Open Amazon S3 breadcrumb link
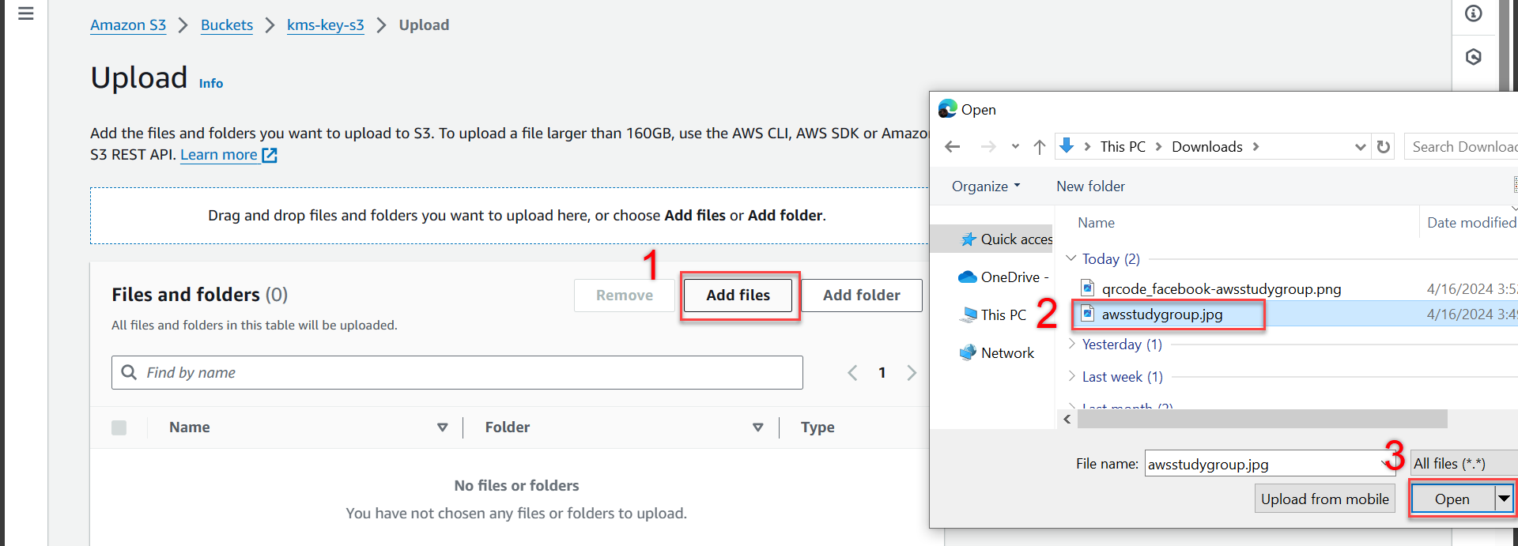The width and height of the screenshot is (1518, 546). [128, 25]
